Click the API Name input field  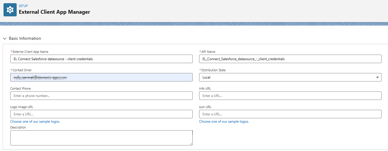point(290,59)
